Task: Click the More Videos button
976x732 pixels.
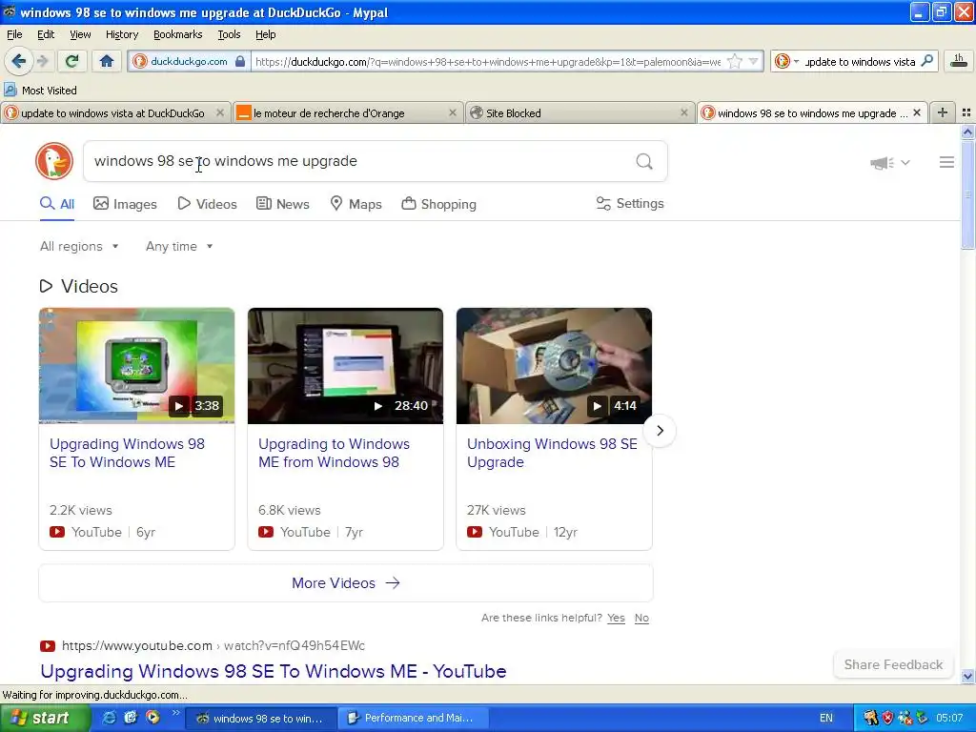Action: coord(345,583)
